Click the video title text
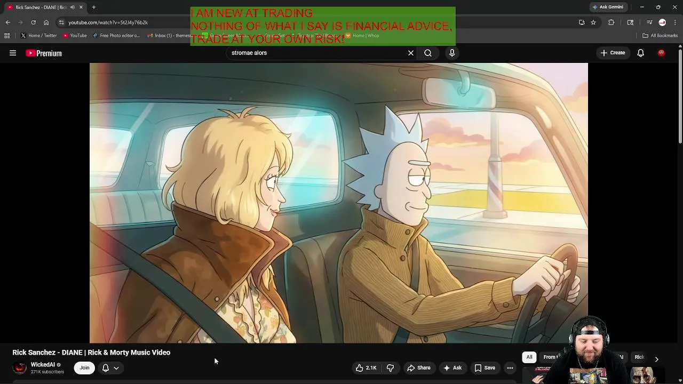The image size is (683, 384). 91,353
